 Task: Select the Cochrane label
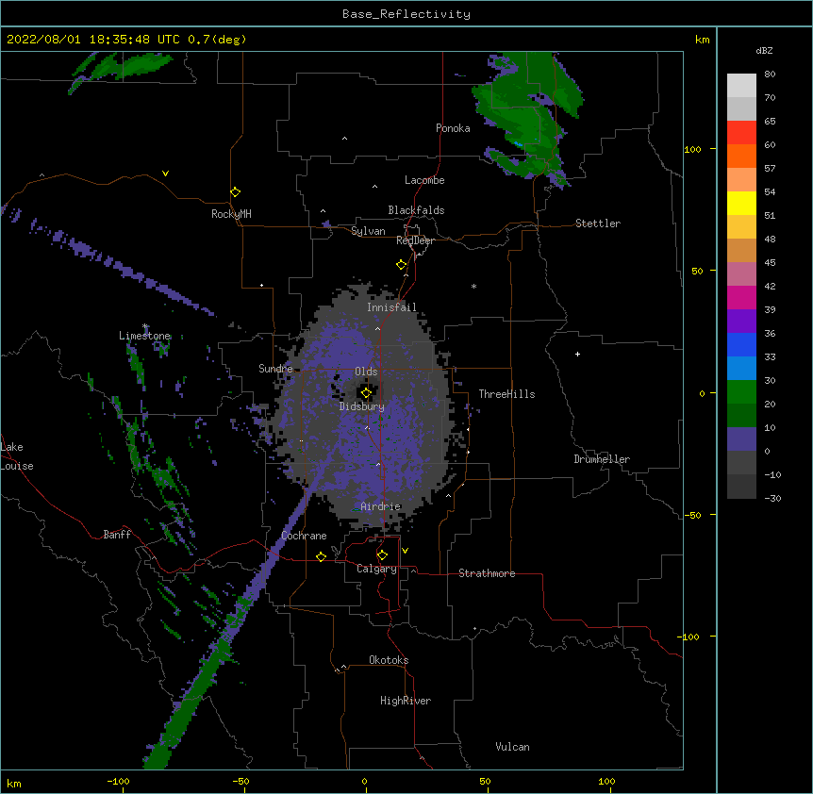pos(304,536)
